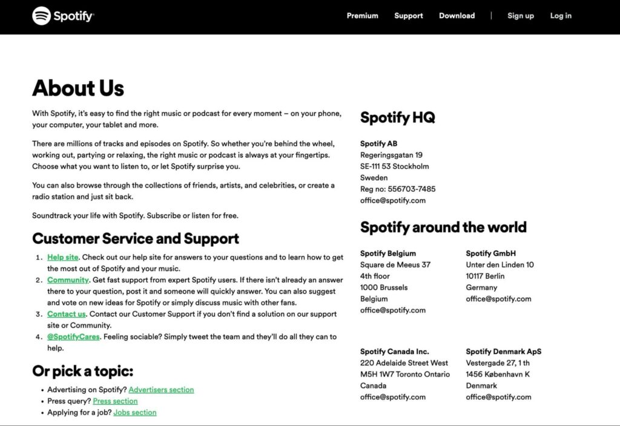The image size is (620, 426).
Task: Click the Contact us link
Action: pos(67,314)
